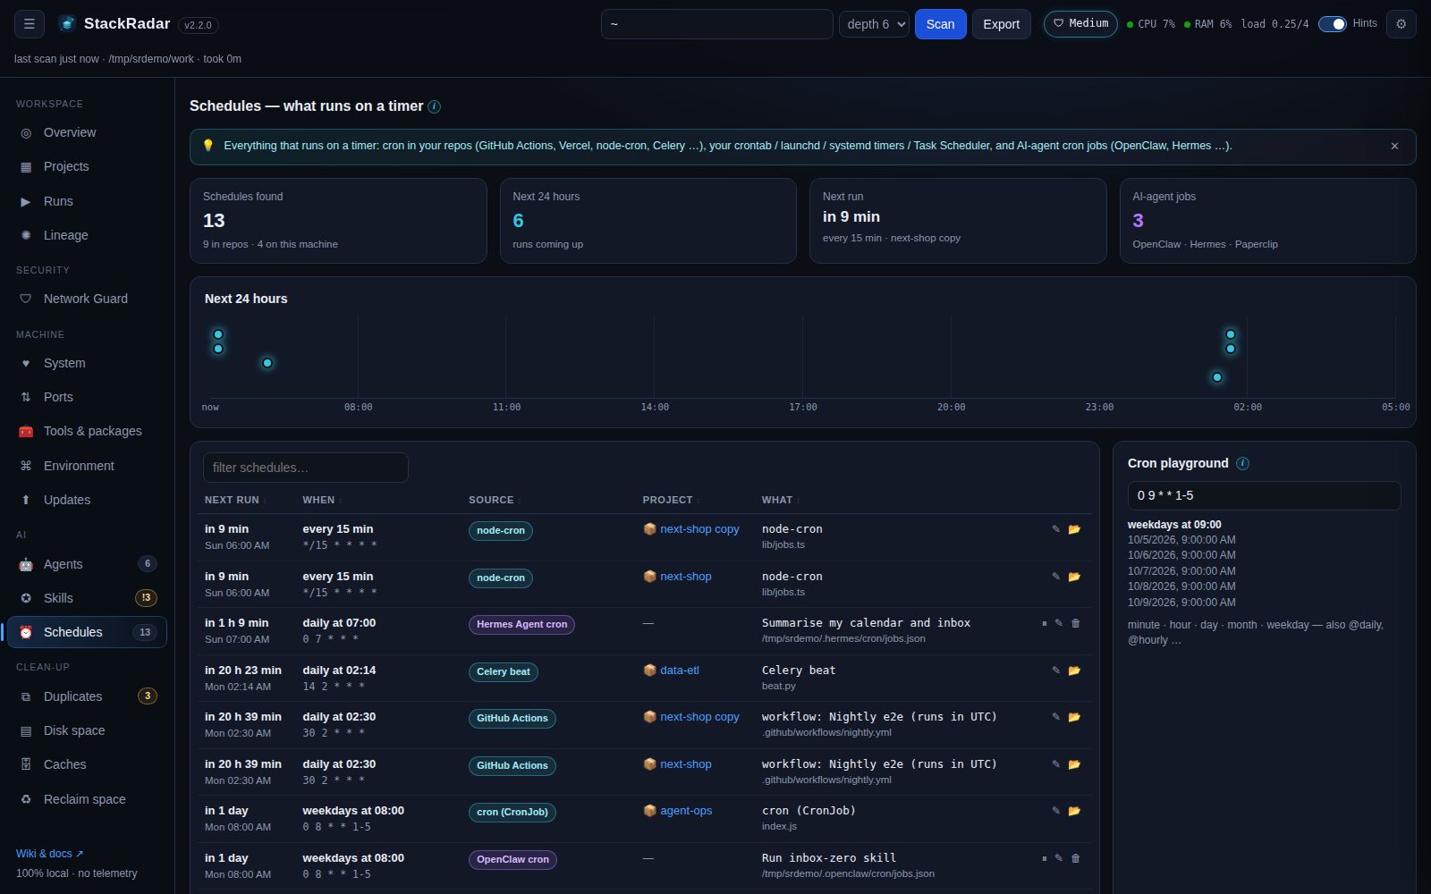Click the Cron playground info icon
1431x894 pixels.
point(1242,463)
